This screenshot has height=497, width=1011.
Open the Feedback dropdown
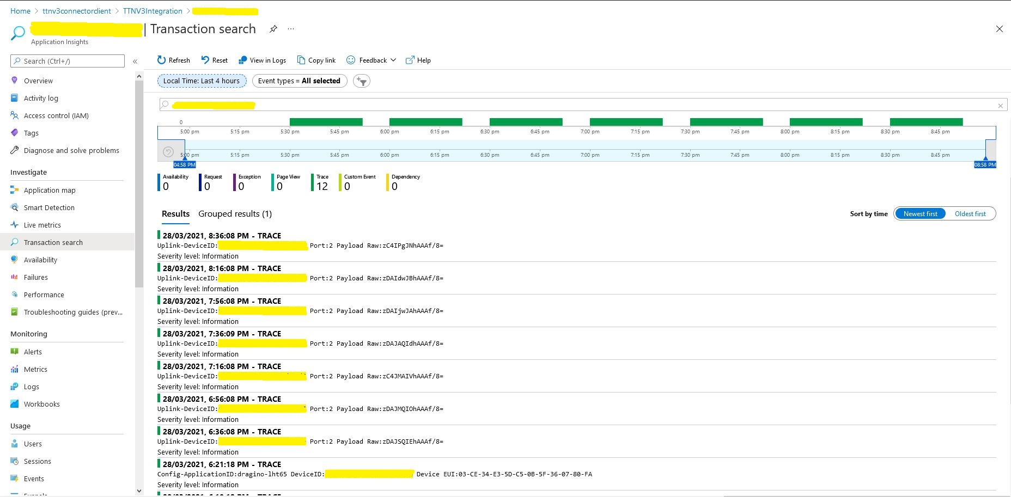click(x=371, y=60)
